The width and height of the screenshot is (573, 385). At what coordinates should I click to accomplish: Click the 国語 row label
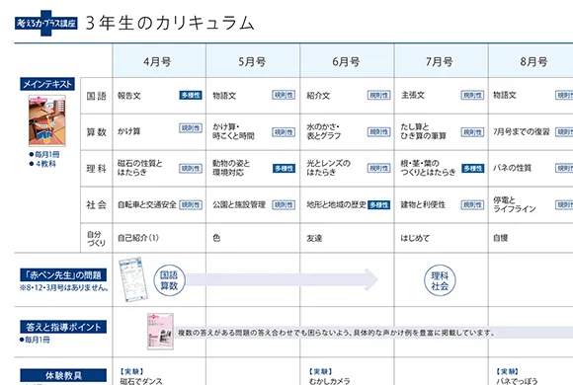click(97, 96)
